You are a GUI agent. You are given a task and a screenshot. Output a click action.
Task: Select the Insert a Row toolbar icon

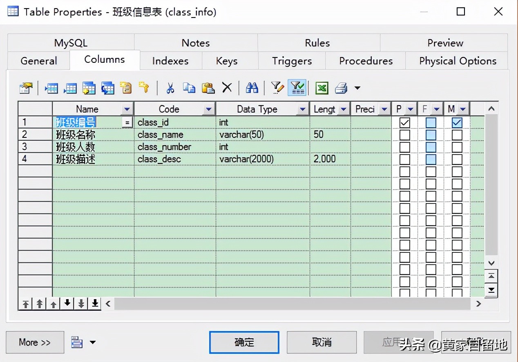(51, 88)
